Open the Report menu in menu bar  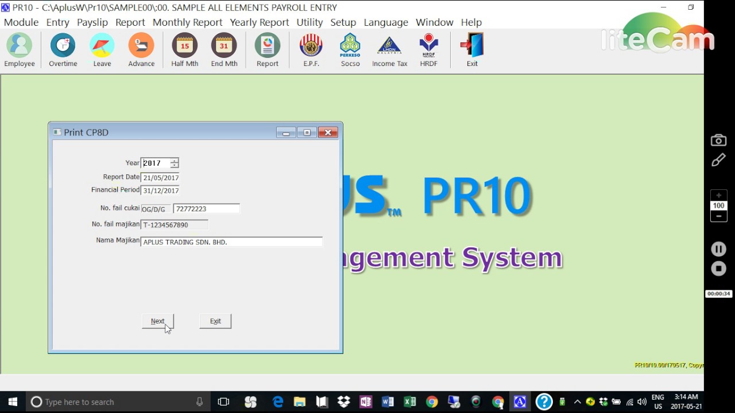(130, 22)
